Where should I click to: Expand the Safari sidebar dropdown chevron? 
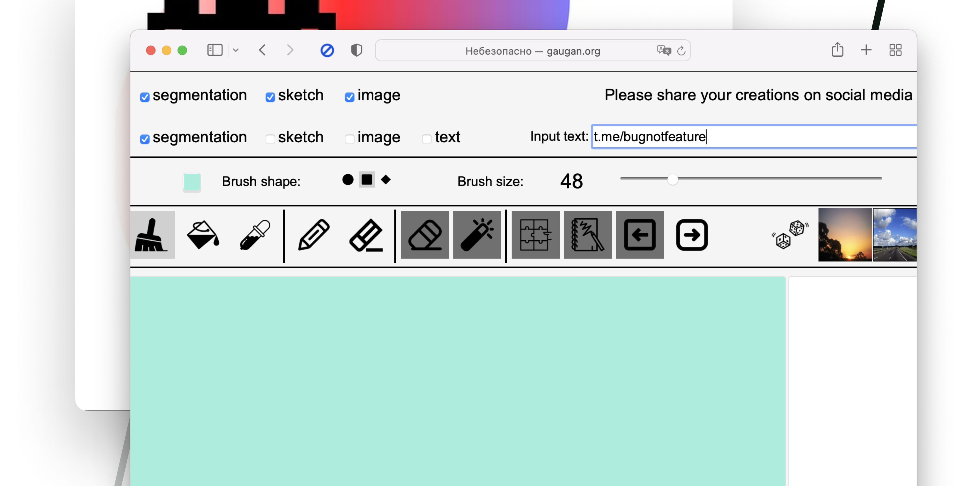pos(236,50)
